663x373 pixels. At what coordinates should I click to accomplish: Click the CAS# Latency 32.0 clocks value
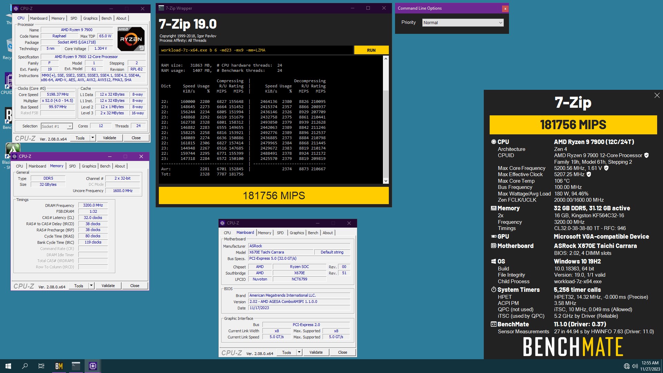tap(93, 218)
